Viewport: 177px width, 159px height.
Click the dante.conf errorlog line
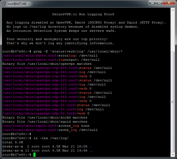50,55
